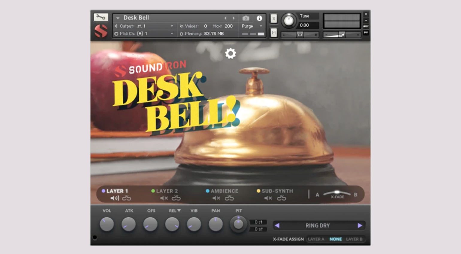The width and height of the screenshot is (461, 254).
Task: Go to previous instrument arrow
Action: pos(225,18)
